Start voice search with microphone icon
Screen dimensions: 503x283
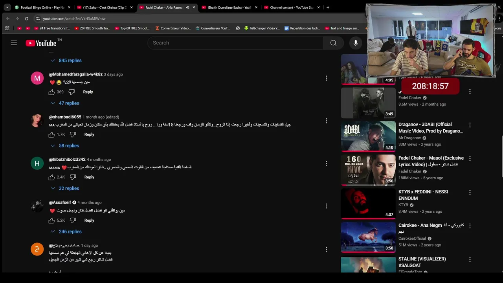(356, 43)
